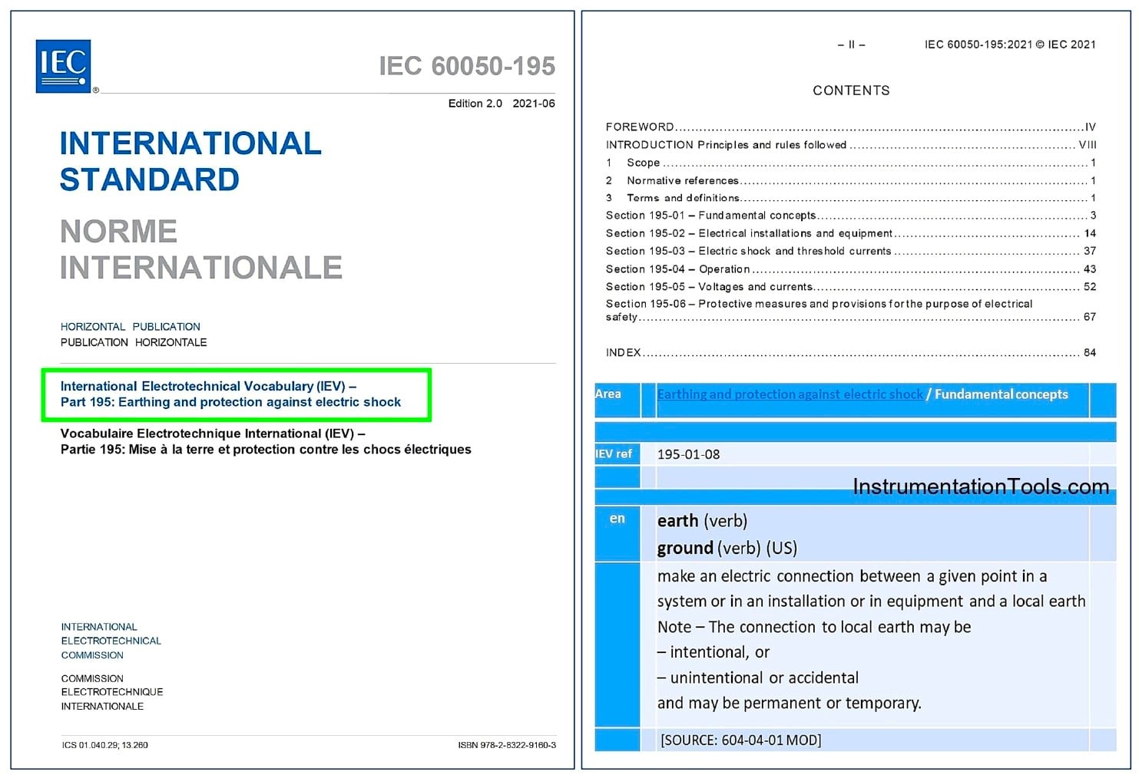1139x778 pixels.
Task: Click the COMMISSION ELECTROTECHNIQUE INTERNATIONALE text
Action: pos(112,692)
